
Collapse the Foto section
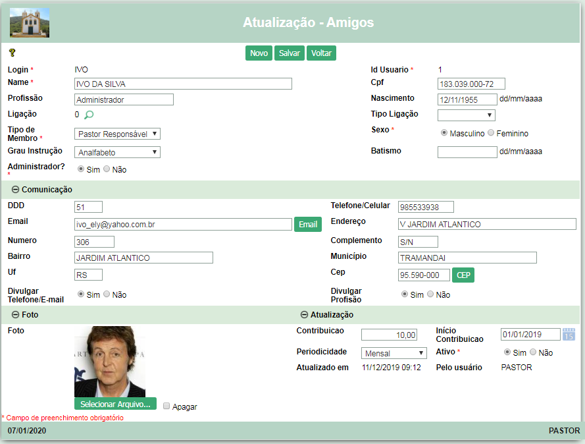tap(15, 314)
